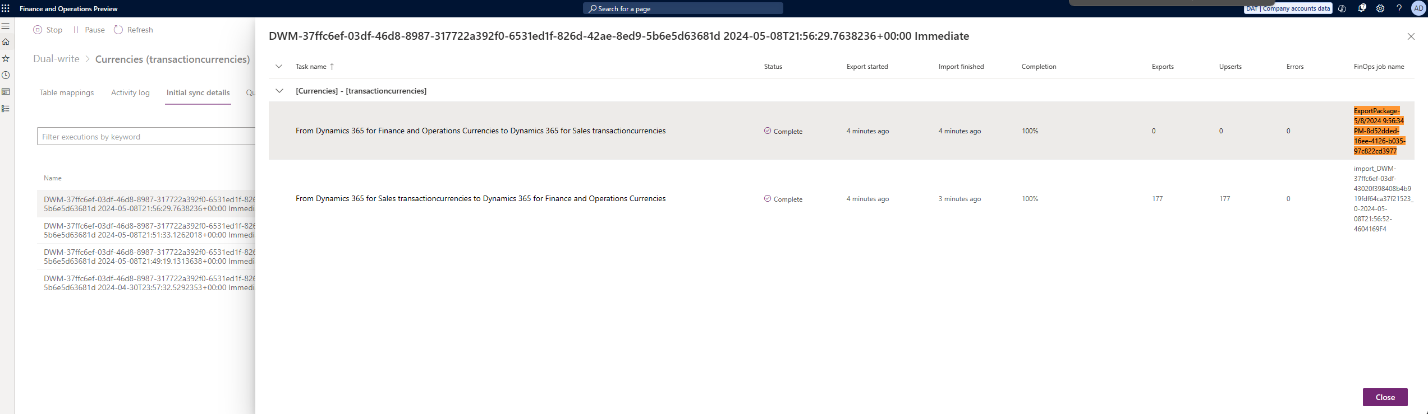Open the Modules list icon

(6, 108)
